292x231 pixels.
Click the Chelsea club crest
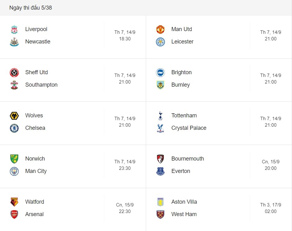pos(14,128)
